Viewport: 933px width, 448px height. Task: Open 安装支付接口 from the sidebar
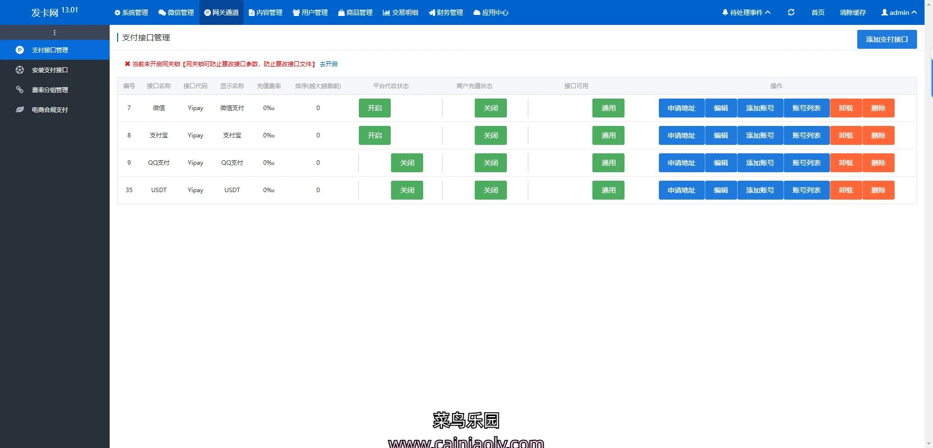click(x=50, y=70)
